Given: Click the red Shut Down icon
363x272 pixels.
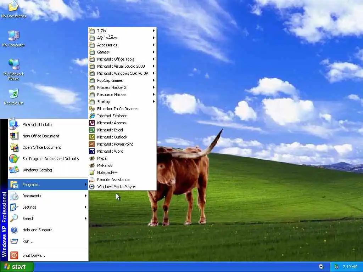Looking at the screenshot, I should (x=14, y=255).
